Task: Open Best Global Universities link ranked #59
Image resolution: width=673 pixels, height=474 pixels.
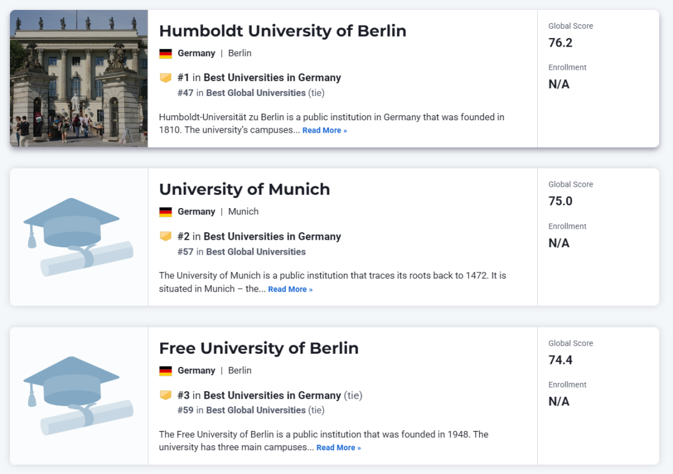Action: click(x=256, y=410)
